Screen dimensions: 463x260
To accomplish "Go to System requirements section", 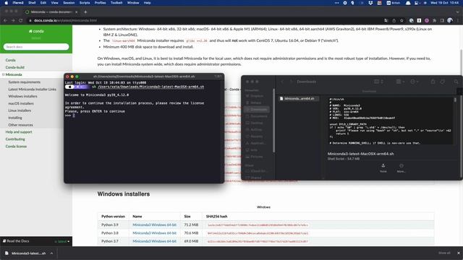I will pos(24,82).
